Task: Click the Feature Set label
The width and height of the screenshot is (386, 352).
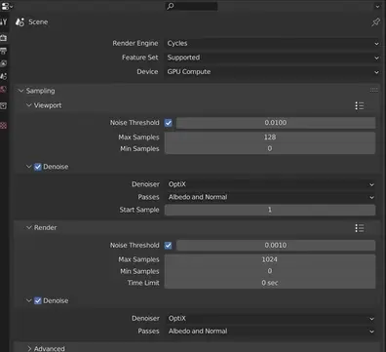Action: (140, 58)
